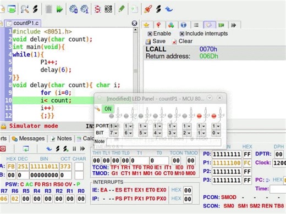Open the BIT 6 dropdown in LED panel

coord(128,133)
